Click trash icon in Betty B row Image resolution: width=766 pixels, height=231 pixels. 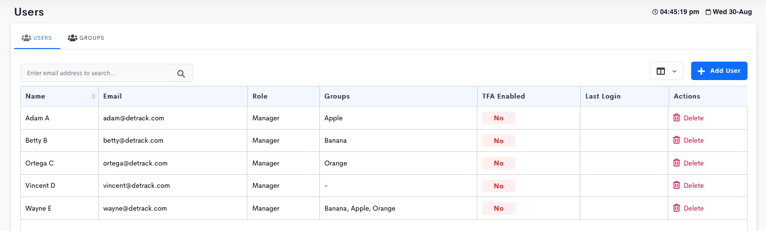677,140
